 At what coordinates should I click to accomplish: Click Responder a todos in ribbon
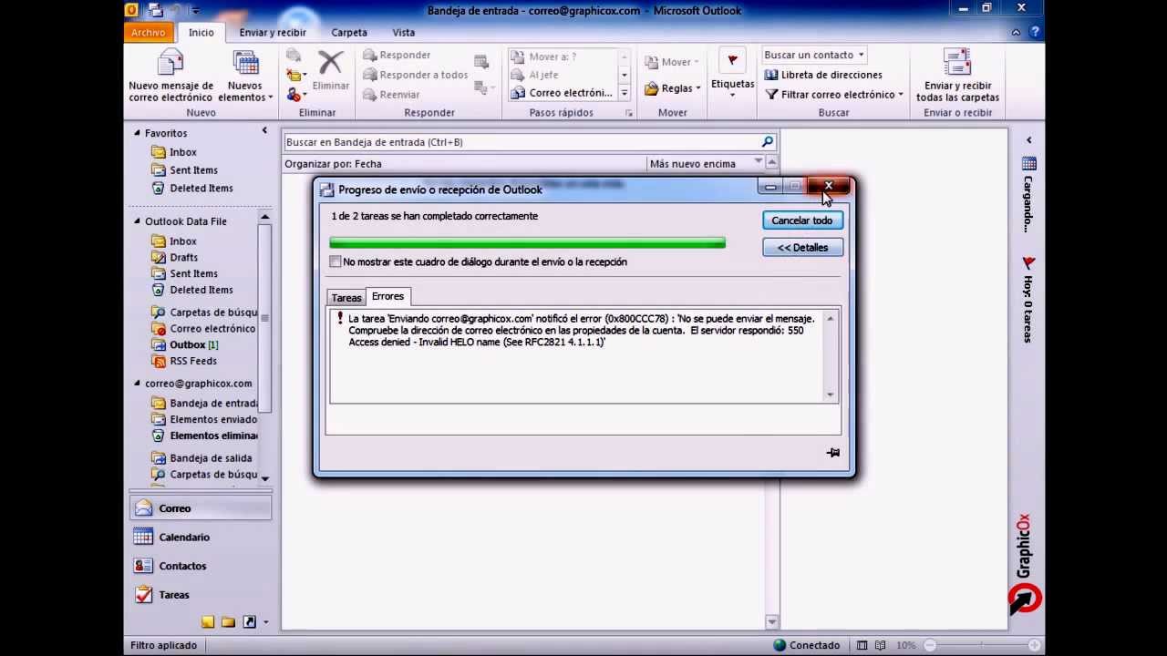pos(415,75)
